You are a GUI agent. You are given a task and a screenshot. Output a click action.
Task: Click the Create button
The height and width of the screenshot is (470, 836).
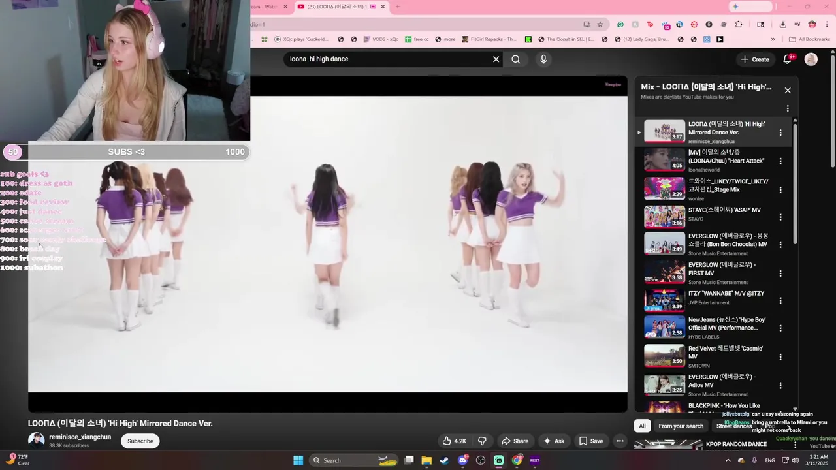coord(755,59)
